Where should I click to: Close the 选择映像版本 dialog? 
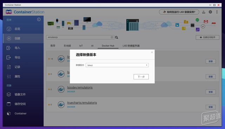pyautogui.click(x=152, y=52)
